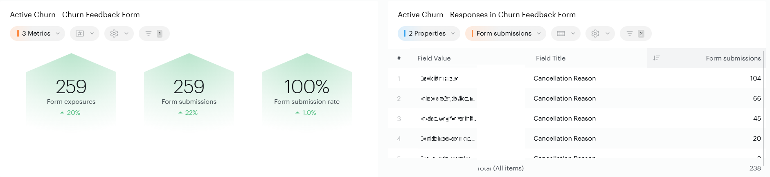
Task: Expand the 2 Properties dropdown
Action: [x=428, y=34]
